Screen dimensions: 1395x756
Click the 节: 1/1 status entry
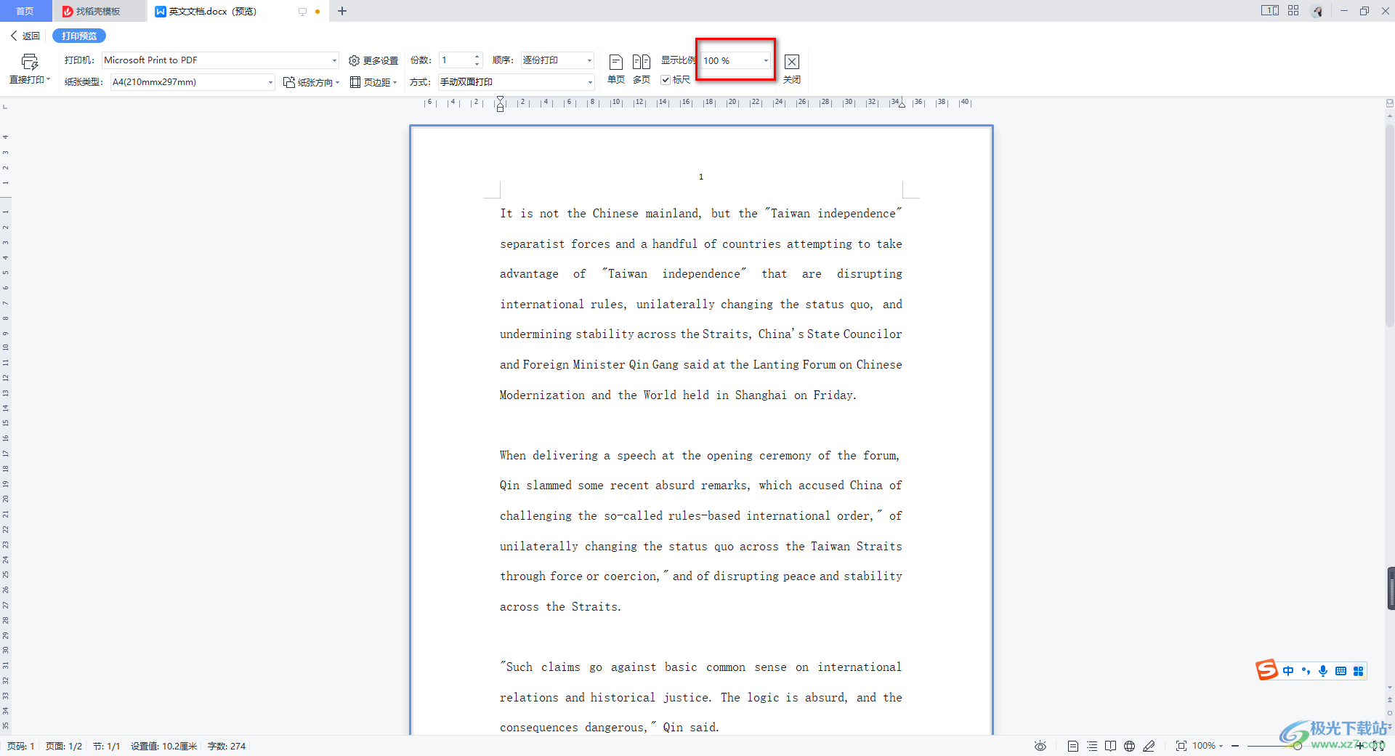click(106, 746)
